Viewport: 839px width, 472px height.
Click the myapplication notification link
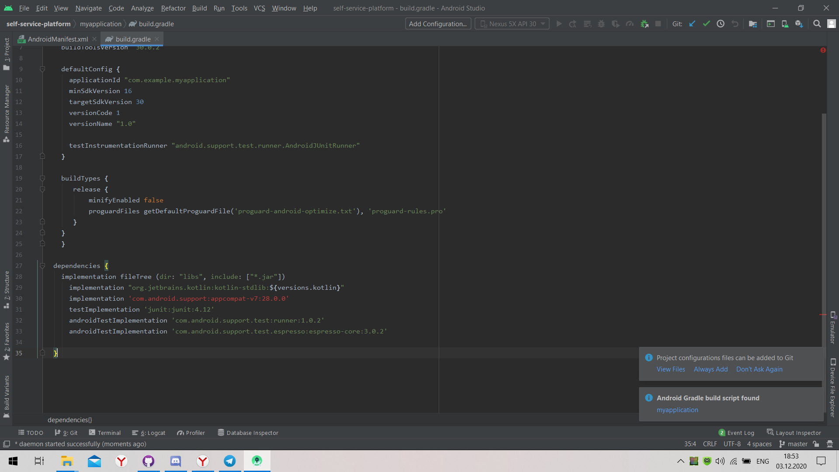[677, 410]
